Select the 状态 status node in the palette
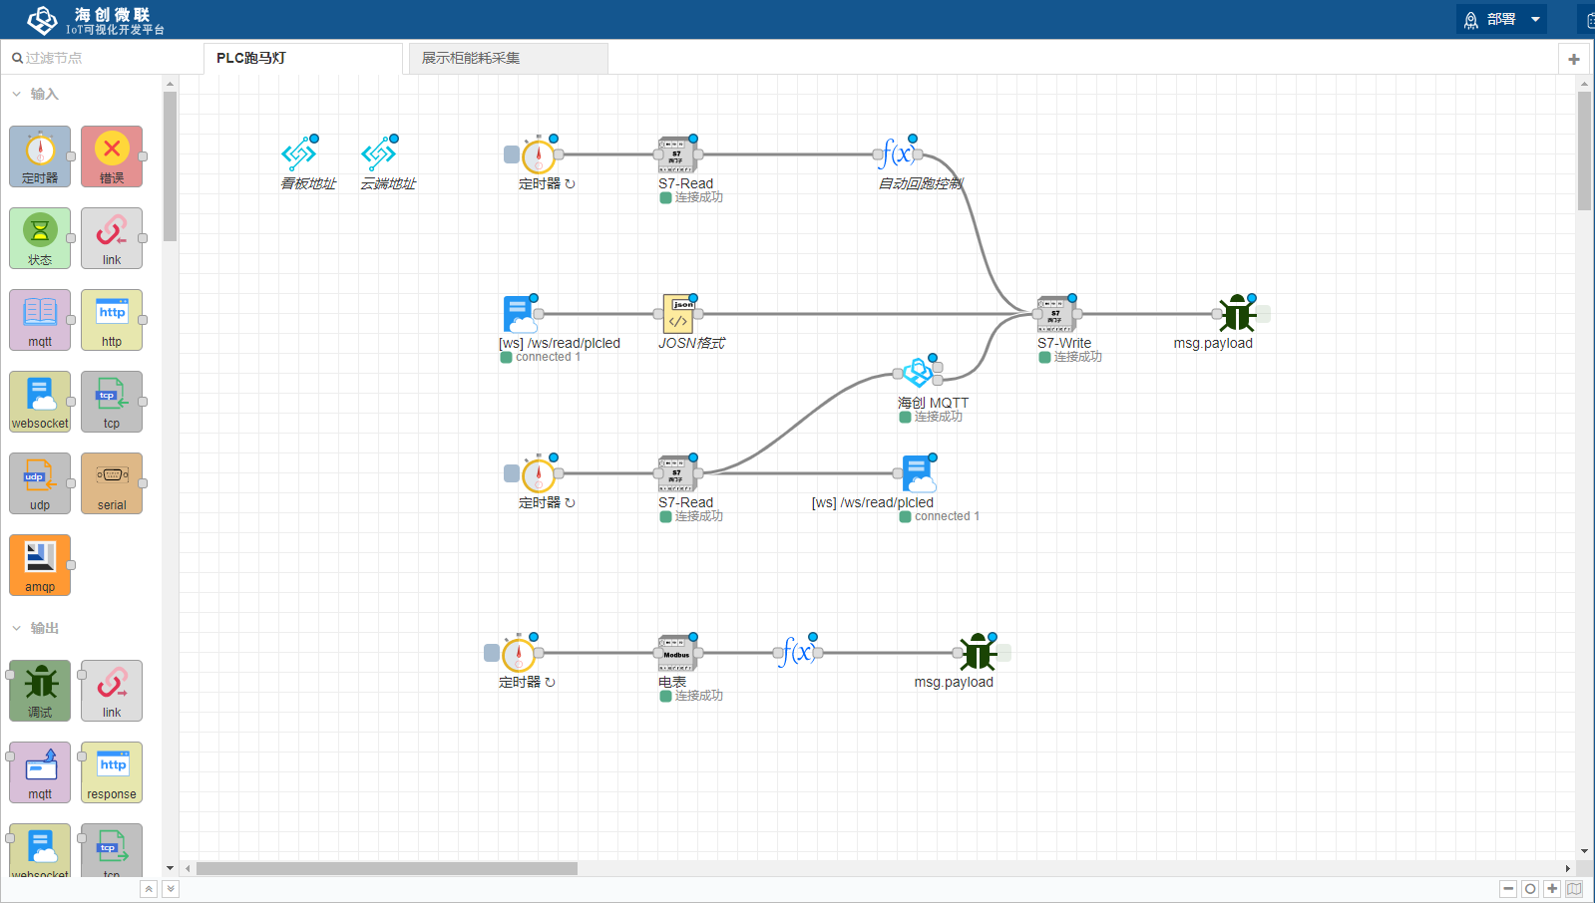 40,238
